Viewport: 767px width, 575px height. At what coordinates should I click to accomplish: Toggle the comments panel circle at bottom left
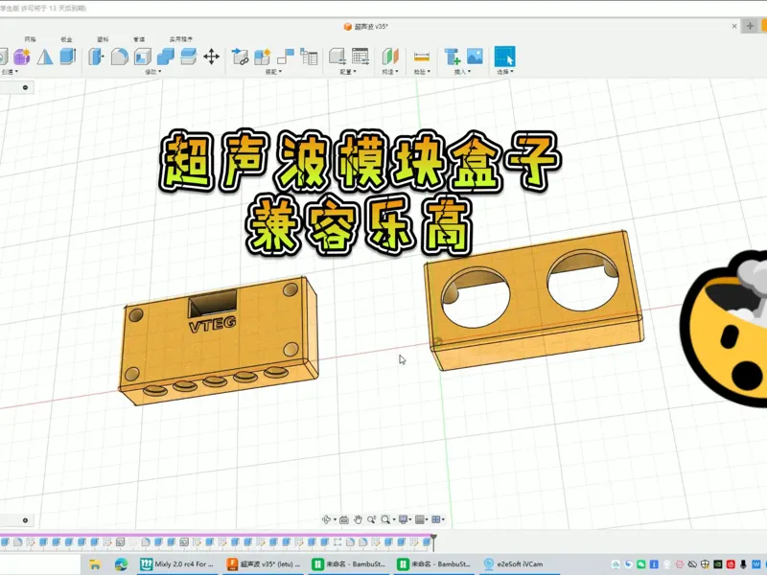click(26, 520)
